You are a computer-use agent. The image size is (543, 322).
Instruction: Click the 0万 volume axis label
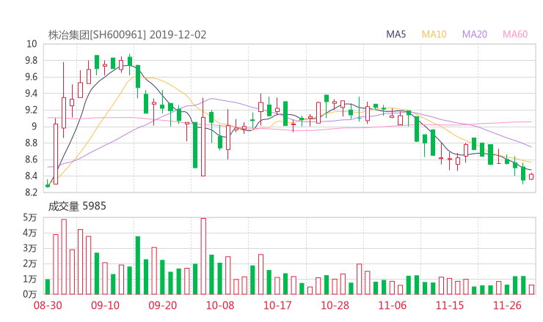point(30,294)
